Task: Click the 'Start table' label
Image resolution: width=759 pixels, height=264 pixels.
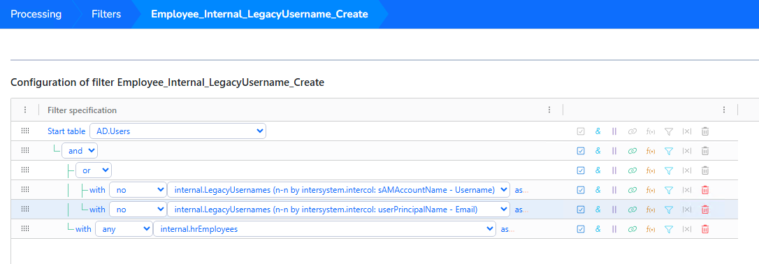Action: pyautogui.click(x=67, y=131)
